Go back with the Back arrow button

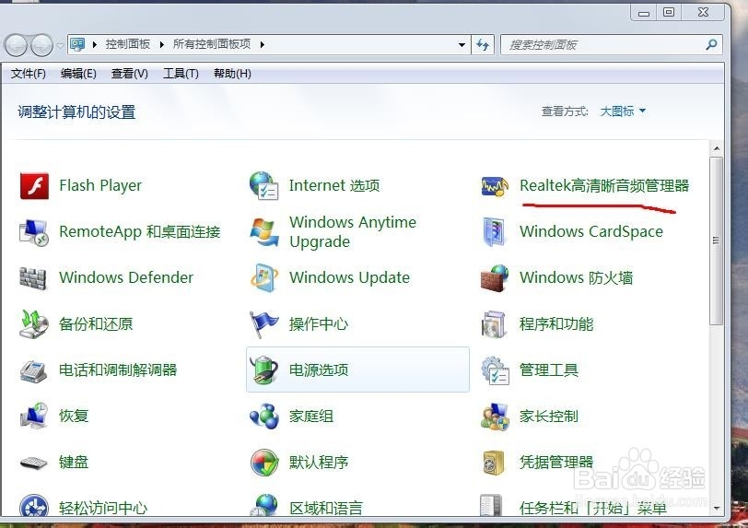(x=16, y=46)
